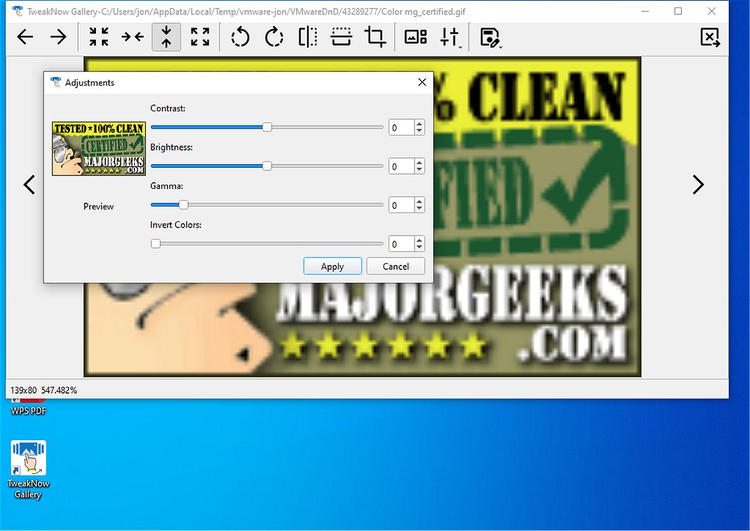Click the TweakNow Gallery desktop shortcut
The width and height of the screenshot is (750, 531).
point(29,469)
